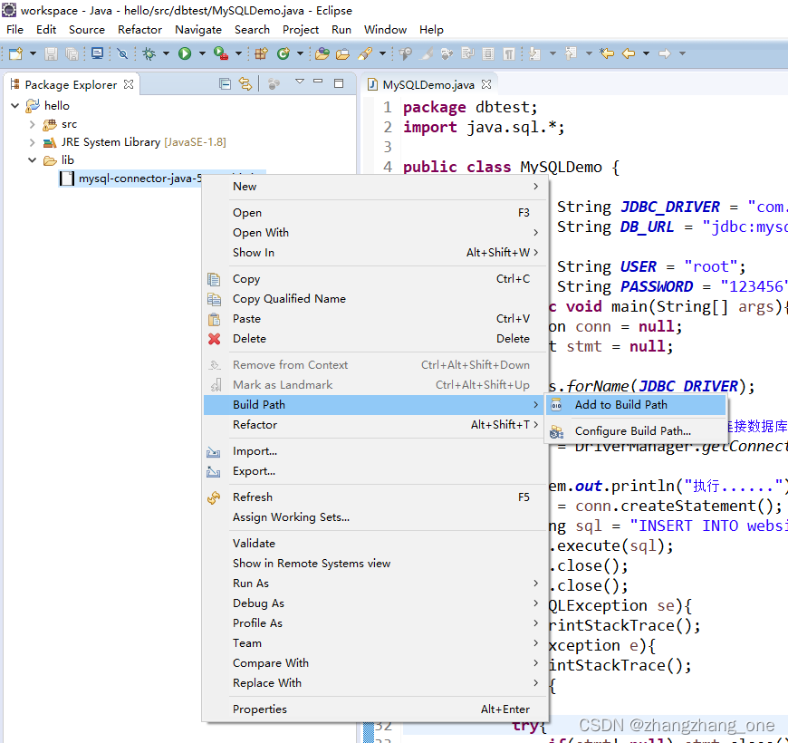Select Add to Build Path
The image size is (788, 743).
click(x=620, y=405)
